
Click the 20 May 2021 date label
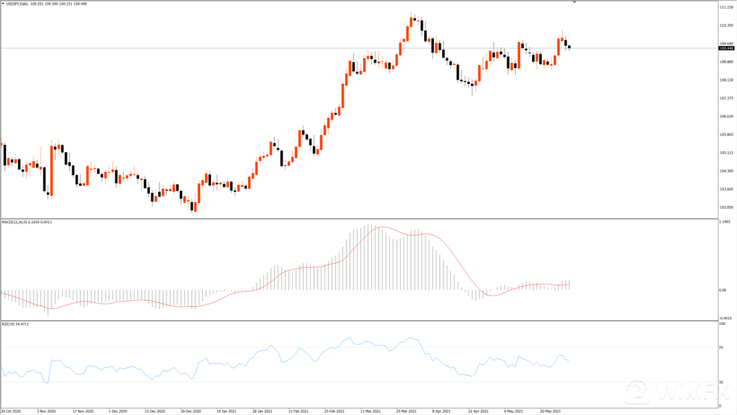coord(552,411)
